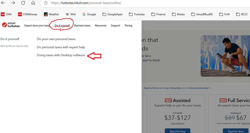Screen dimensions: 250x133
Task: Open the Weather bookmark
Action: coord(52,14)
